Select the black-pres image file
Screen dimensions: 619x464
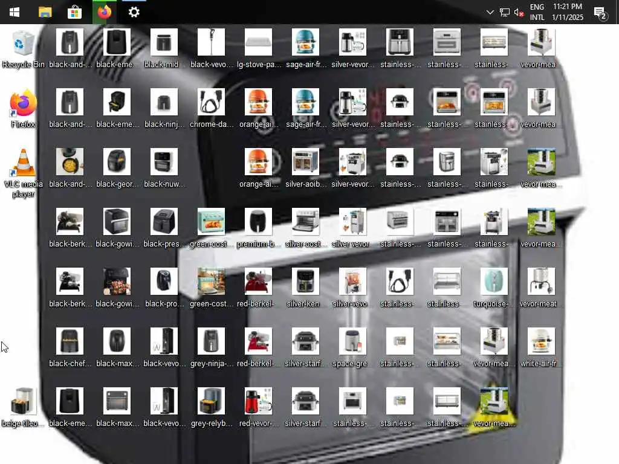[x=164, y=228]
